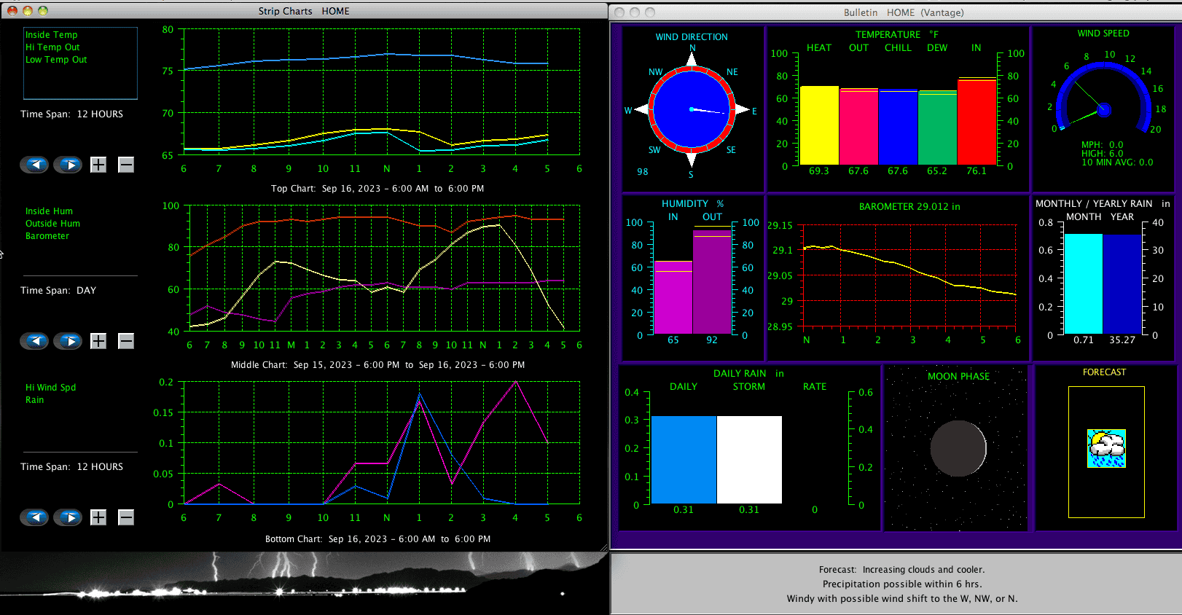Click the Middle Chart date range caption
Viewport: 1182px width, 615px height.
point(377,365)
